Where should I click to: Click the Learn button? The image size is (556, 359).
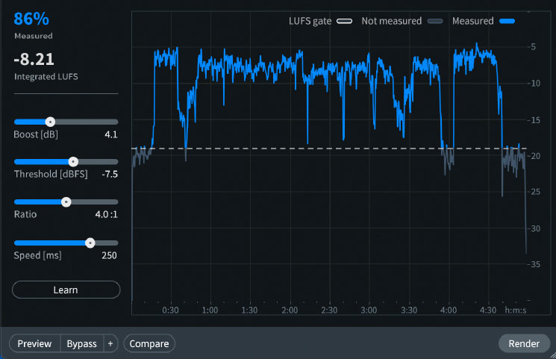66,290
